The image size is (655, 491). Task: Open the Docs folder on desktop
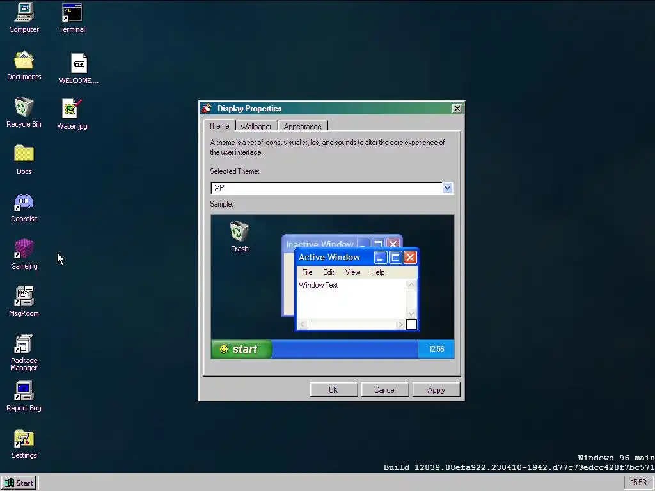click(x=24, y=160)
